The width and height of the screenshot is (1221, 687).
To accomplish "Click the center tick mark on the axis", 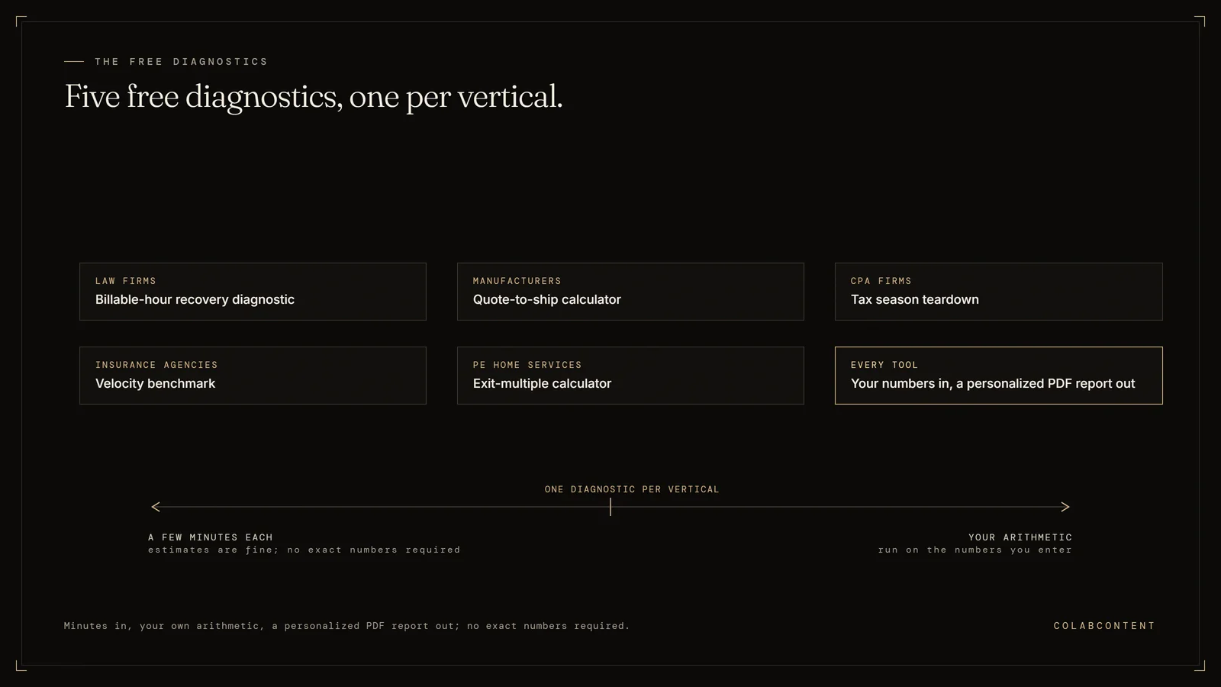I will (x=610, y=507).
